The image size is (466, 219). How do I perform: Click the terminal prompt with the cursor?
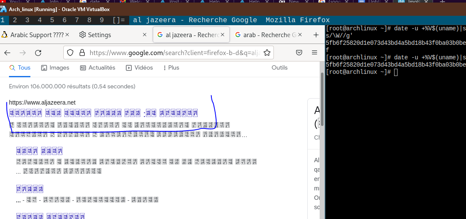click(362, 72)
